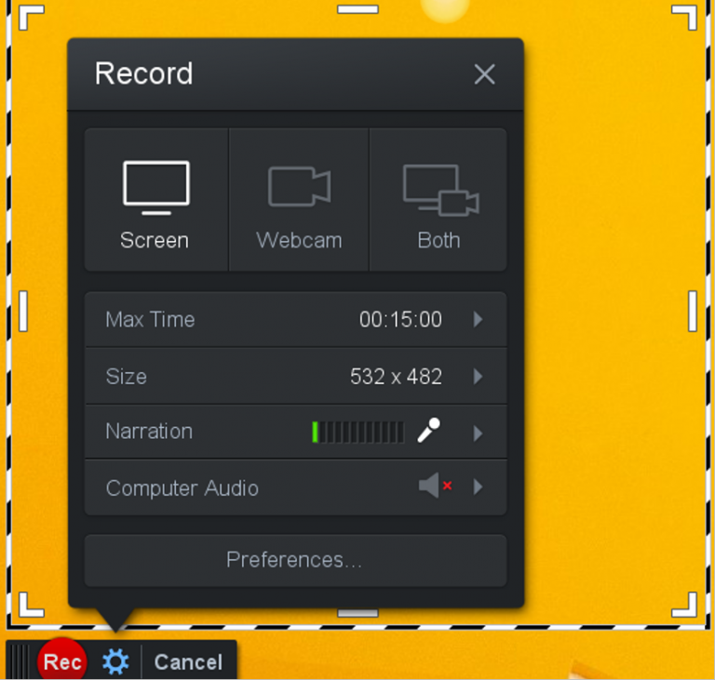The width and height of the screenshot is (715, 680).
Task: Grab the toolbar drag handle left of Rec
Action: (x=19, y=661)
